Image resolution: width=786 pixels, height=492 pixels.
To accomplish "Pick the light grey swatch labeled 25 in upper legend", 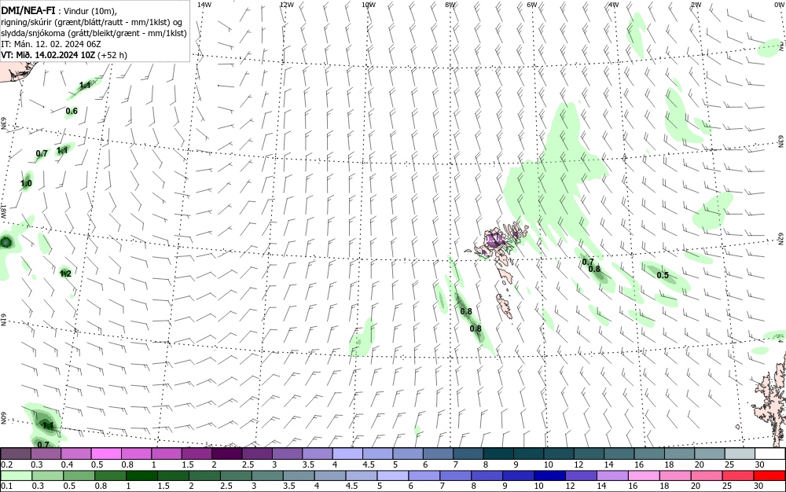I will pyautogui.click(x=740, y=454).
